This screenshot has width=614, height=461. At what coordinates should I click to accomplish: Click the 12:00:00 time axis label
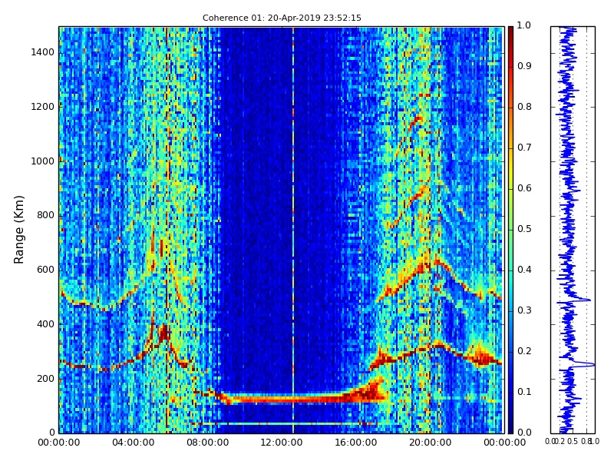[282, 443]
